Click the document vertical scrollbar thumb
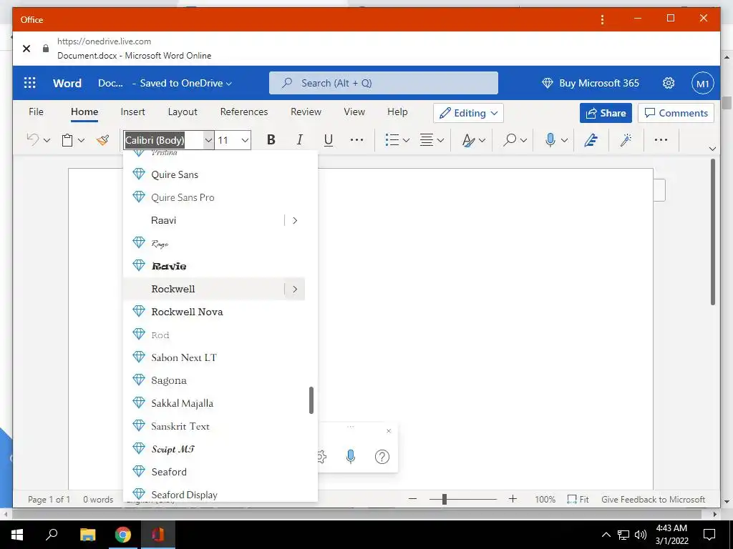 [x=713, y=232]
